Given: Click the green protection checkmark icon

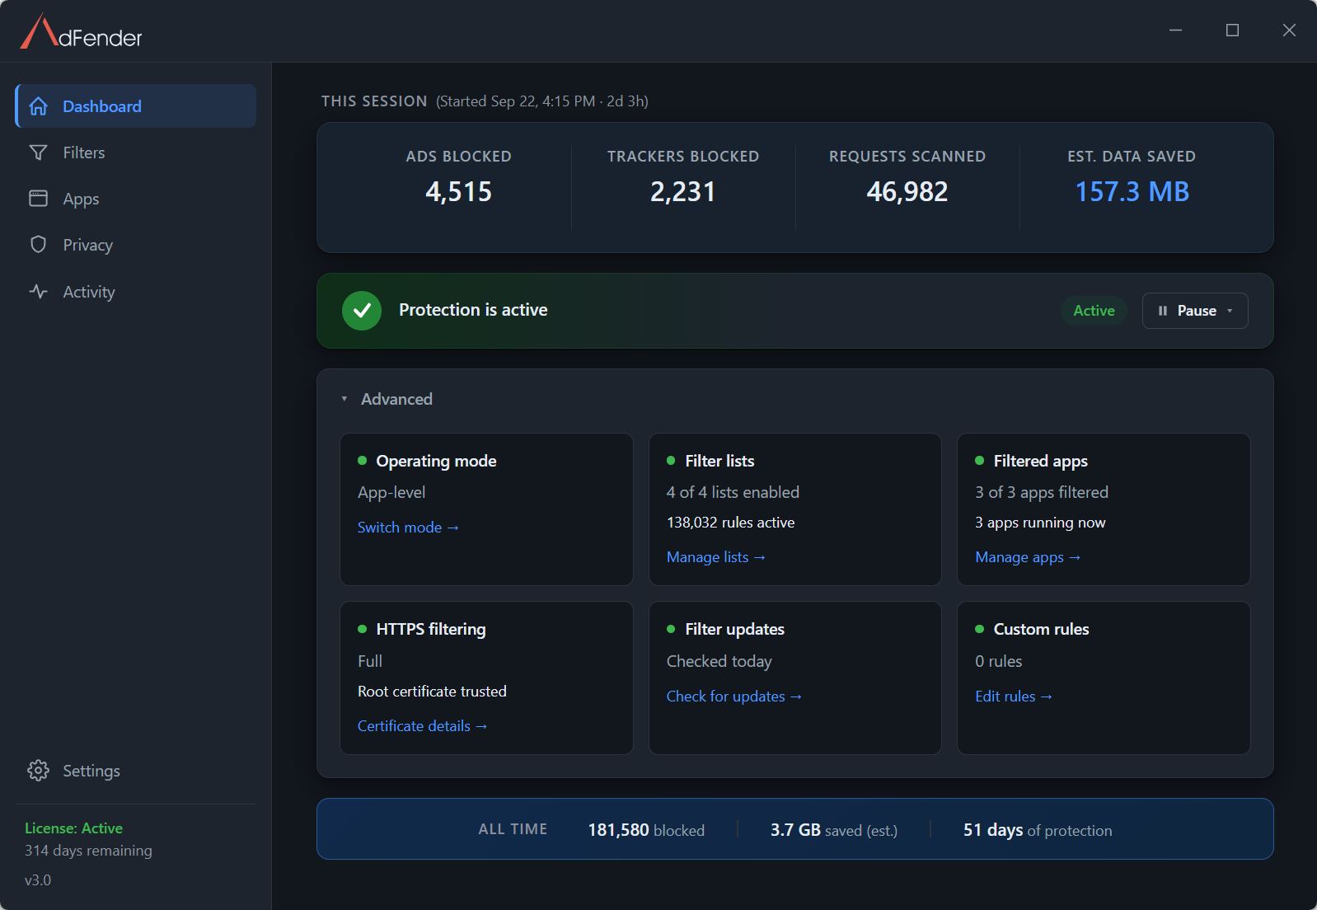Looking at the screenshot, I should (362, 311).
